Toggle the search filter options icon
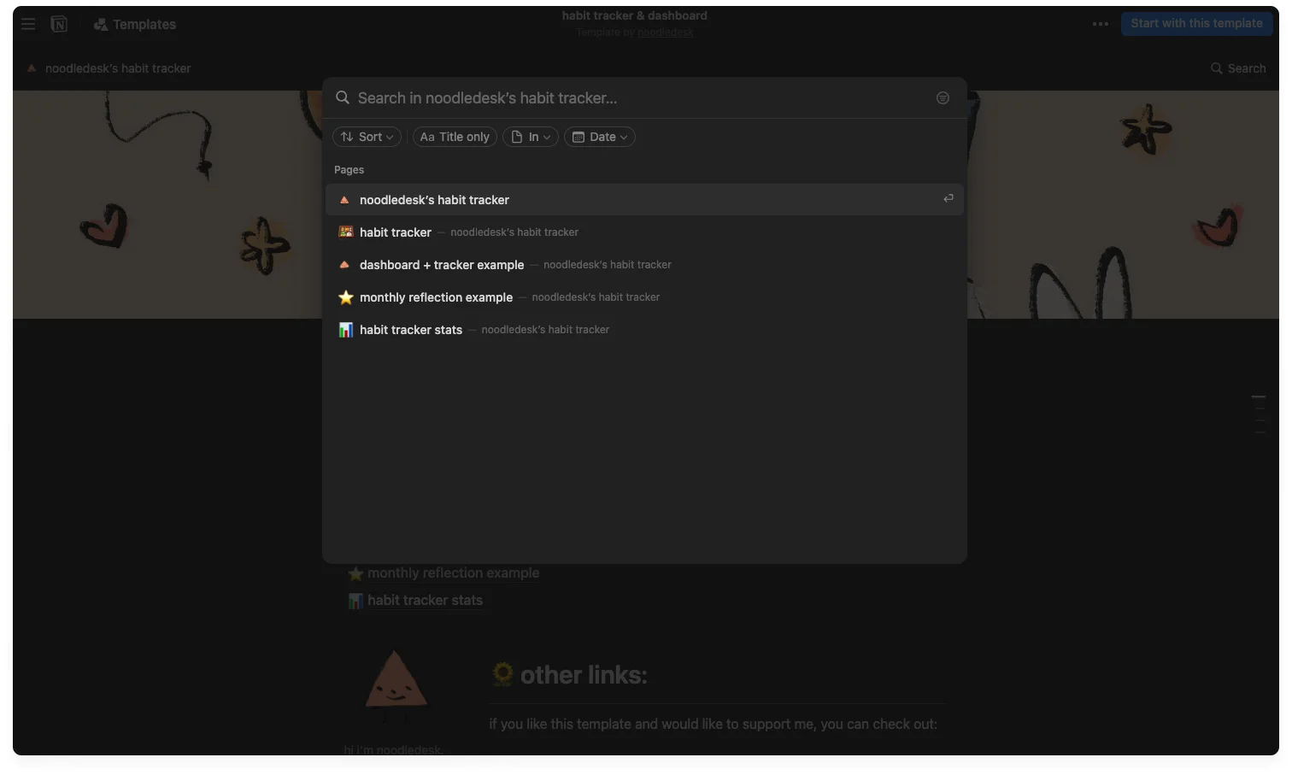This screenshot has width=1292, height=775. pos(943,98)
